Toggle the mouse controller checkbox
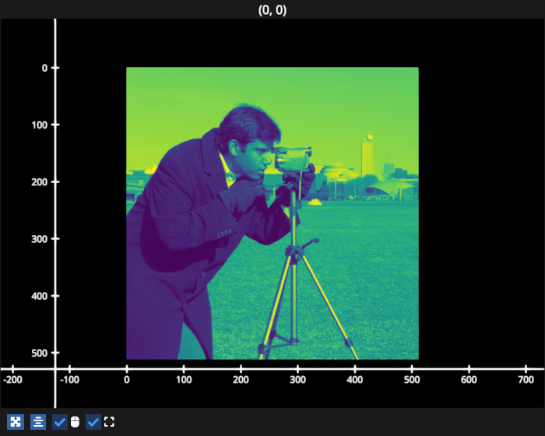This screenshot has width=545, height=436. tap(60, 422)
